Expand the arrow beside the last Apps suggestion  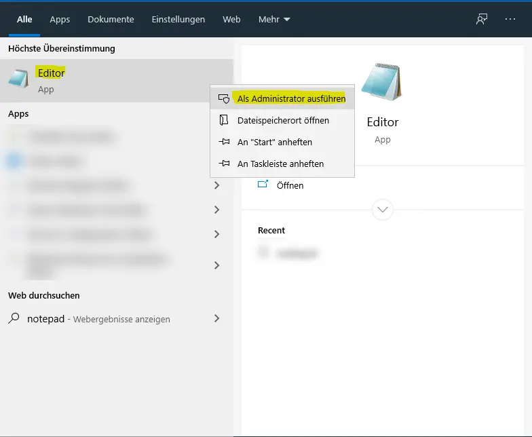click(x=216, y=265)
